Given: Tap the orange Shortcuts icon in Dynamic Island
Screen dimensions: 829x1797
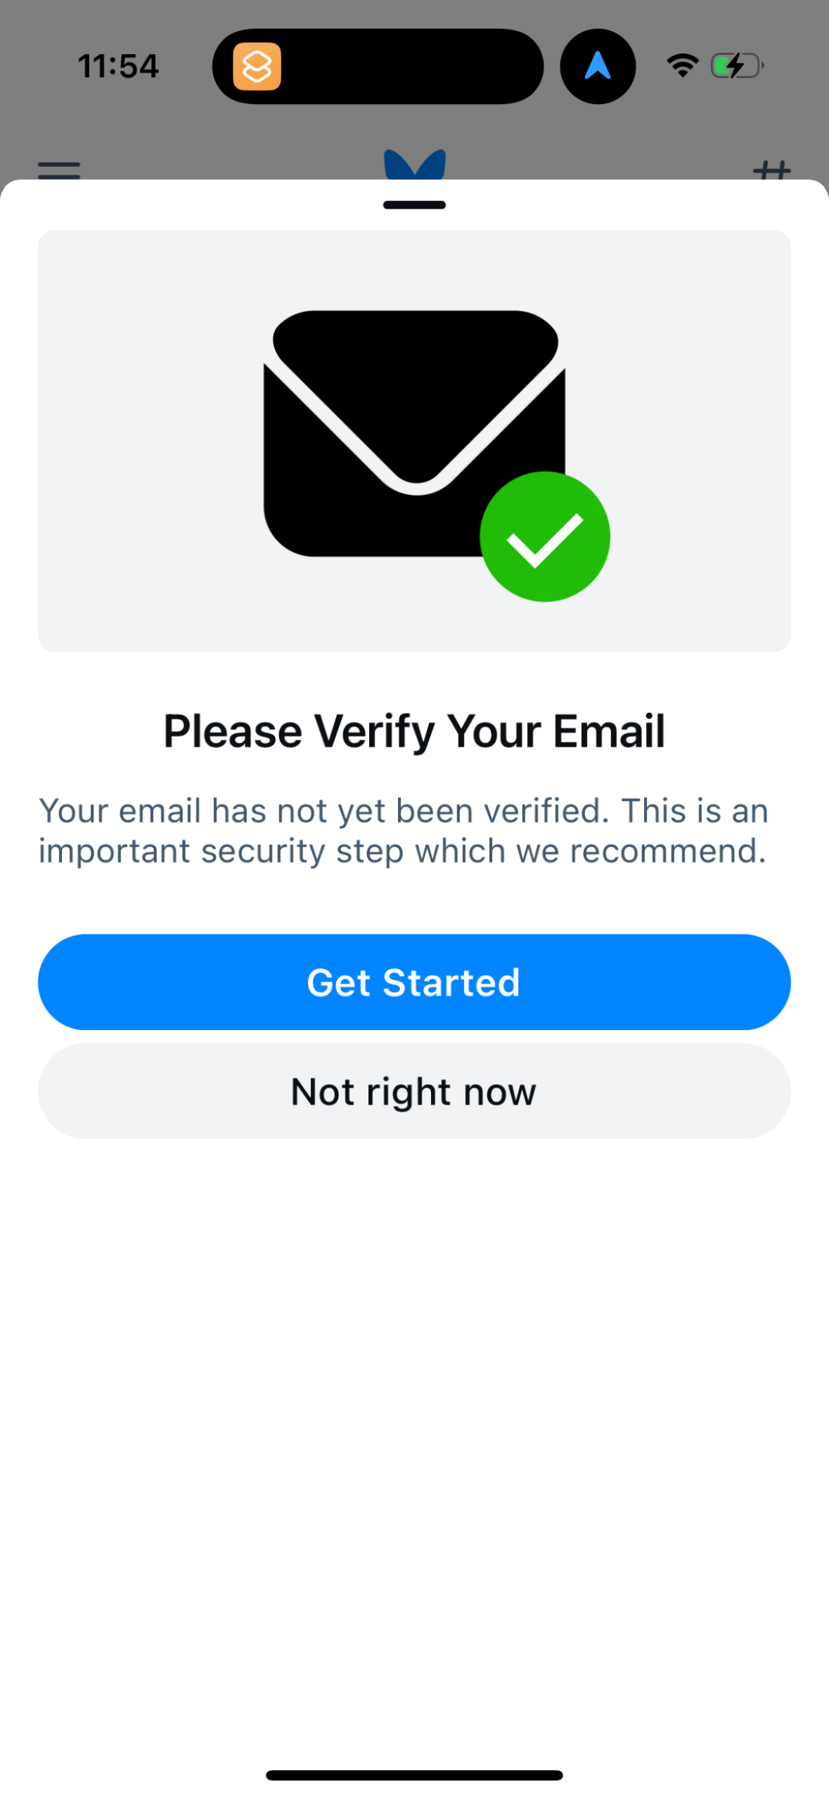Looking at the screenshot, I should point(256,65).
